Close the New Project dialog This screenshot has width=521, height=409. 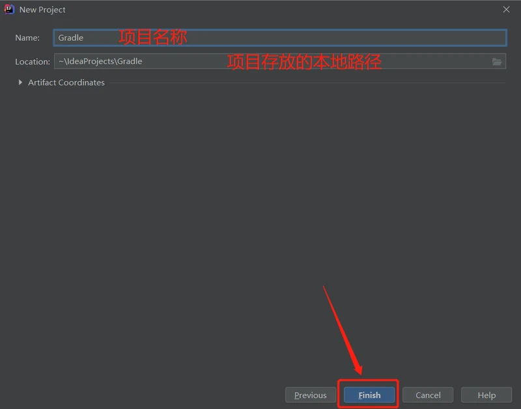pyautogui.click(x=506, y=10)
